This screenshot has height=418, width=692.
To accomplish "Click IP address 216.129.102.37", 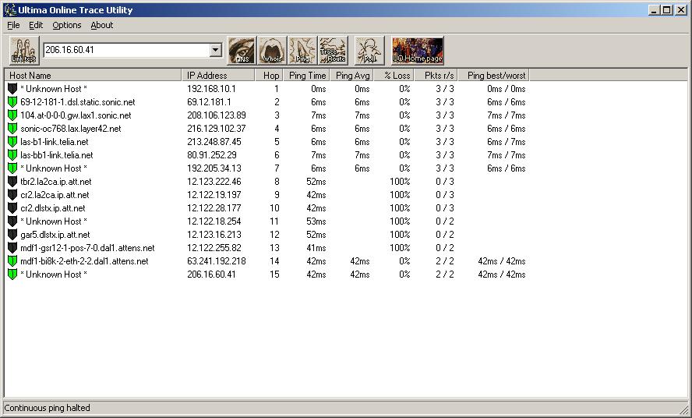I will coord(217,129).
